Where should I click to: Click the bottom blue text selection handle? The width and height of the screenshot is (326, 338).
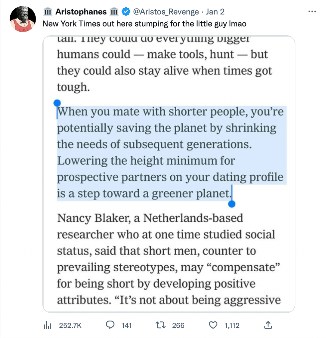(232, 204)
